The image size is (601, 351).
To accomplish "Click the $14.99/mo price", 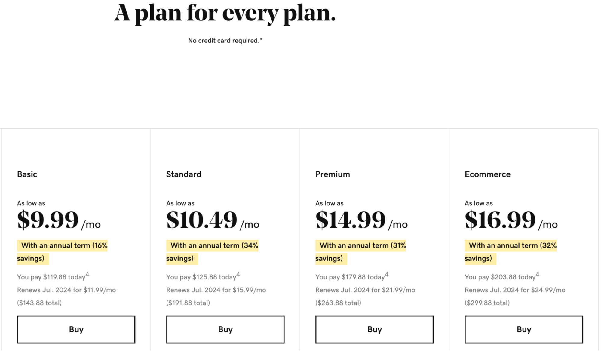I will 361,220.
